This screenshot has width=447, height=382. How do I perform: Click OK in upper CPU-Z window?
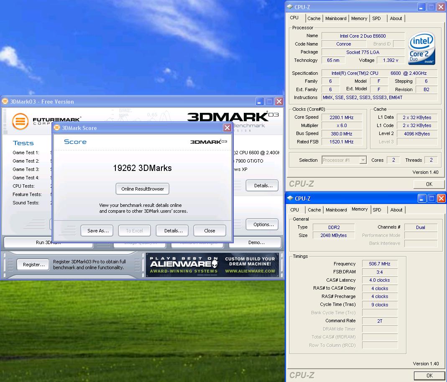click(x=429, y=184)
